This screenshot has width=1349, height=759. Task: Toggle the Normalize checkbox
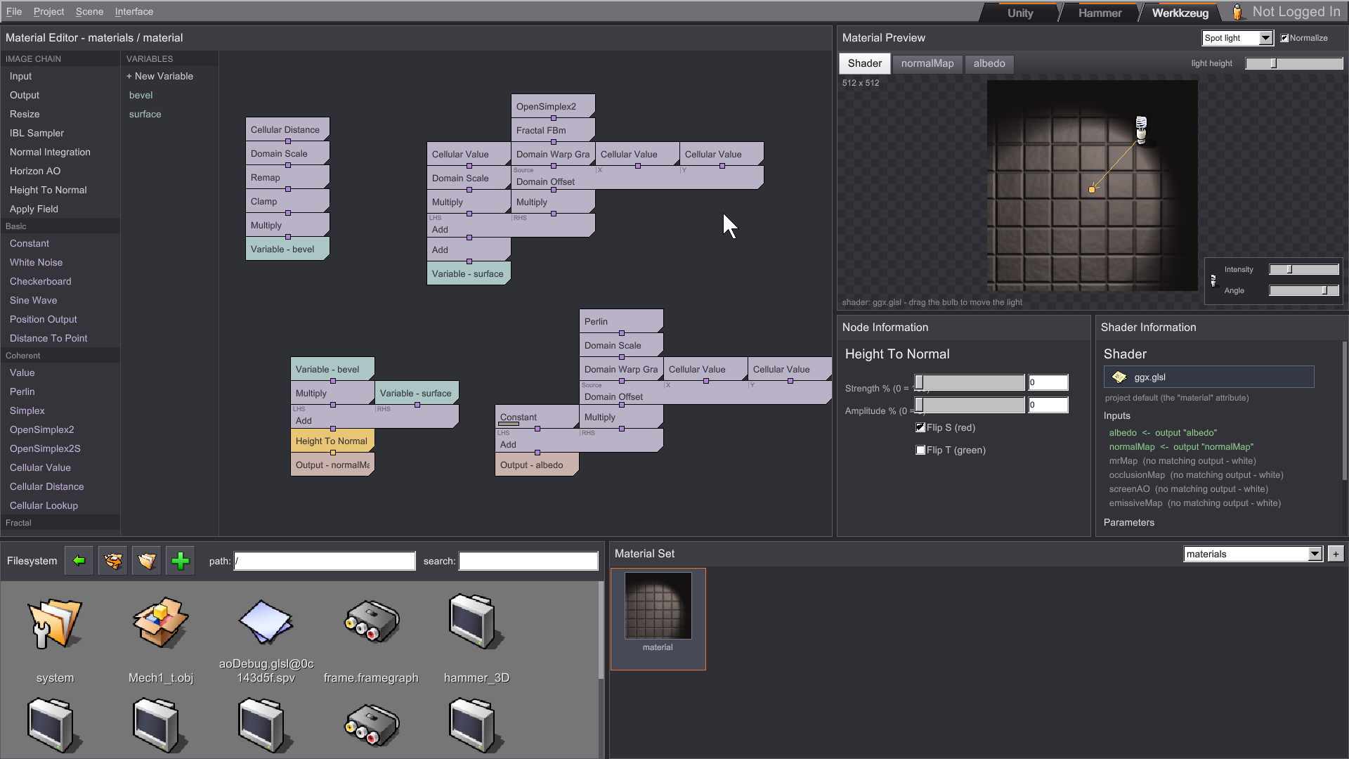(1284, 38)
